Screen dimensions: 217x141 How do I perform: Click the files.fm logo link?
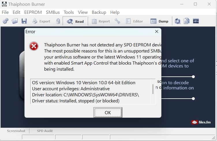point(201,122)
